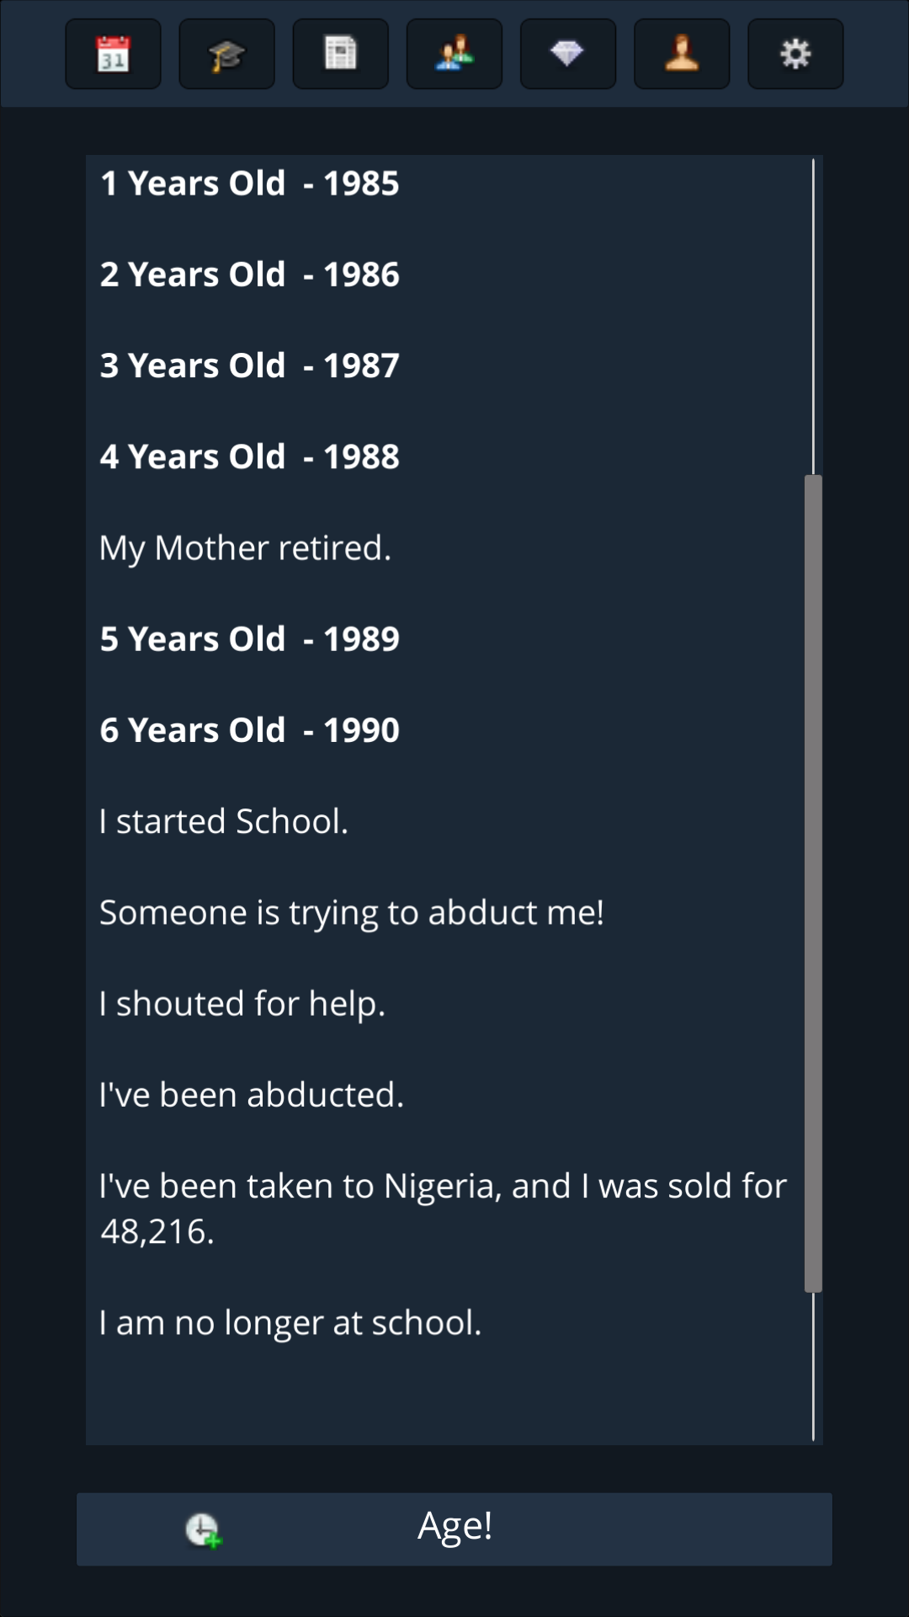Click the 'I've been abducted.' entry
Image resolution: width=909 pixels, height=1617 pixels.
[251, 1095]
